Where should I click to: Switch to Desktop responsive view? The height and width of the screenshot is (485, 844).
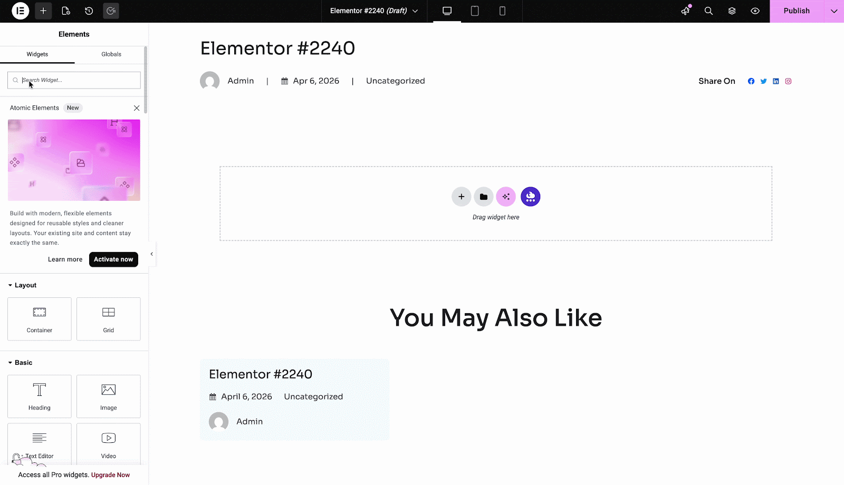(447, 11)
